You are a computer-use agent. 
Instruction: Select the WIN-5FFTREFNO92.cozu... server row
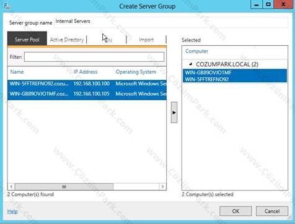point(87,84)
